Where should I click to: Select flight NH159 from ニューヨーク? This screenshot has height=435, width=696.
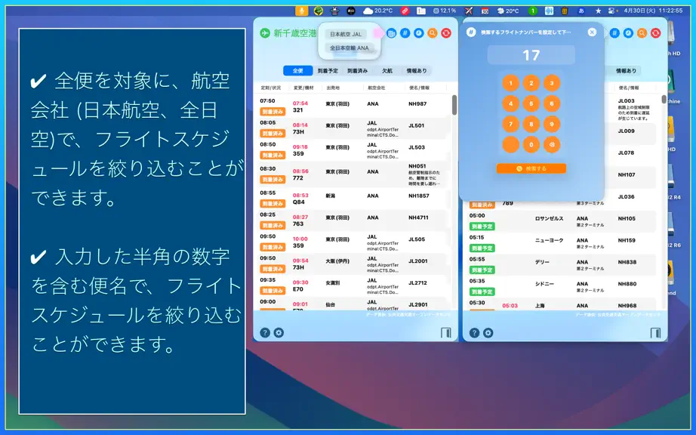coord(562,243)
